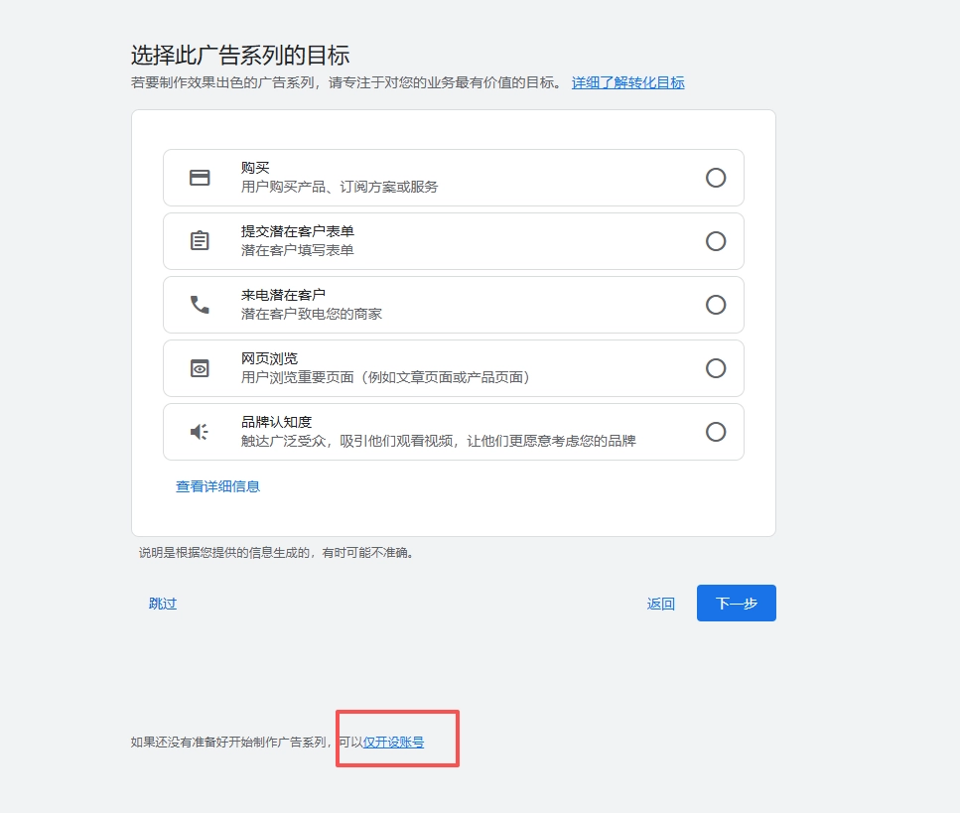Click the megaphone icon for 品牌认知度
Screen dimensions: 960x813
[200, 432]
